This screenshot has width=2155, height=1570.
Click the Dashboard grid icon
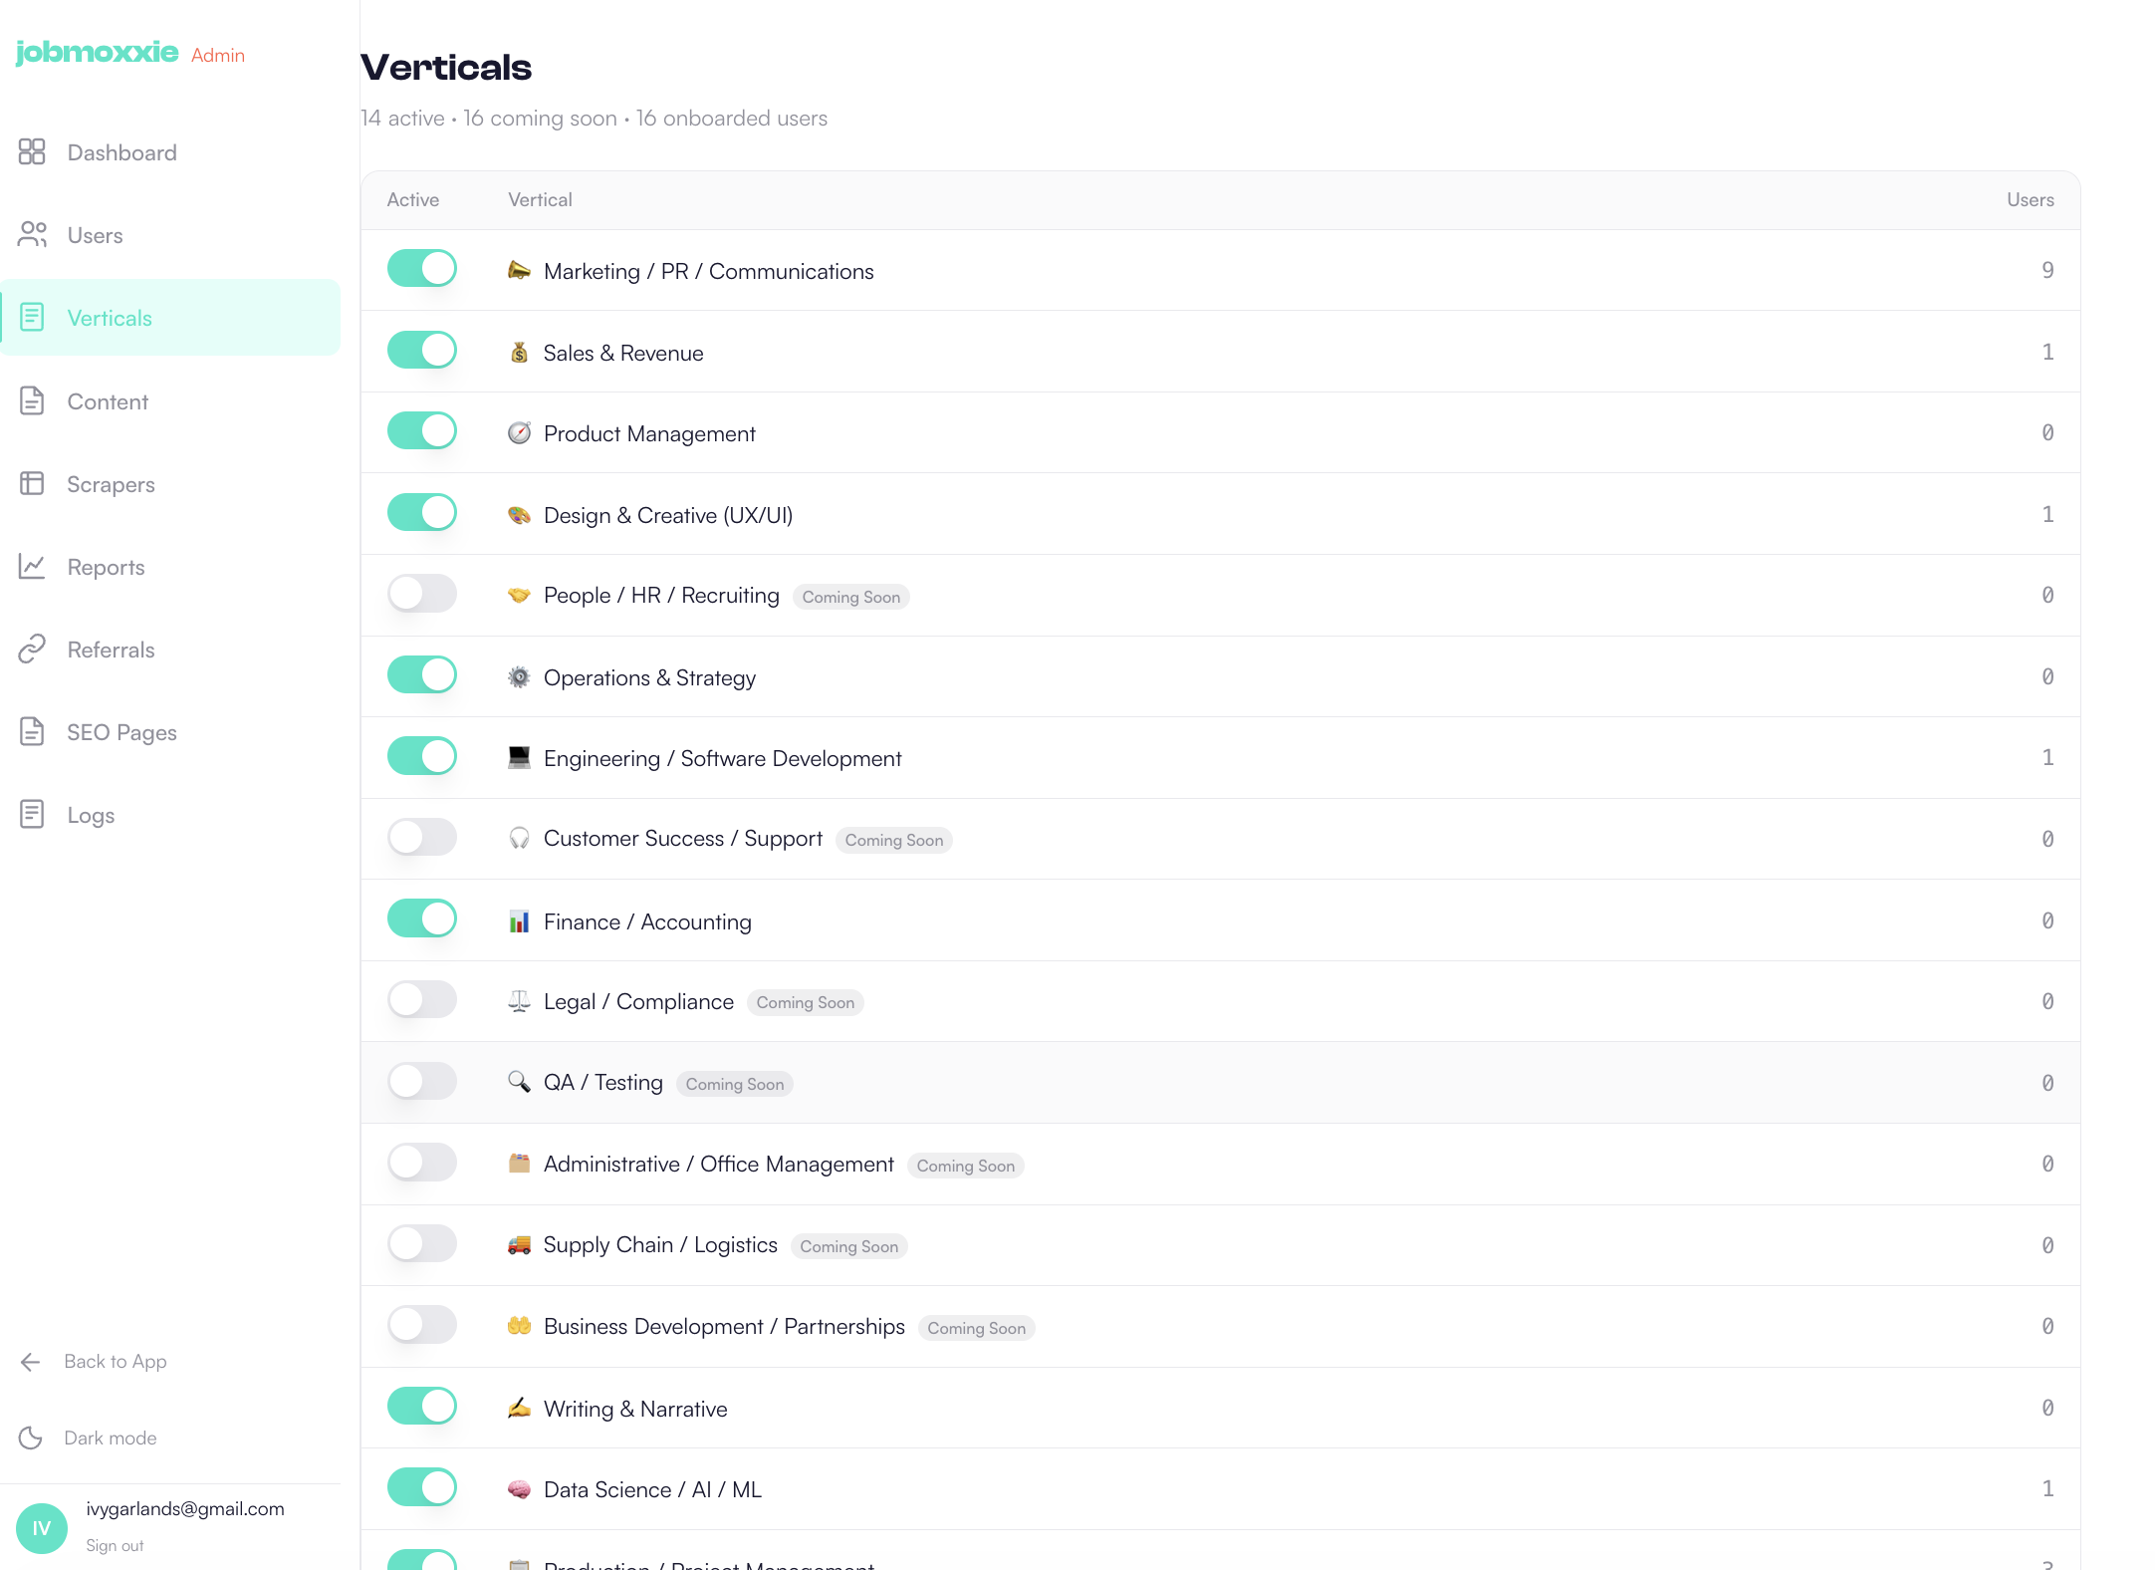click(32, 152)
